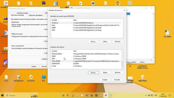
Task: Click Nueva under Variables del sistema
Action: click(94, 73)
